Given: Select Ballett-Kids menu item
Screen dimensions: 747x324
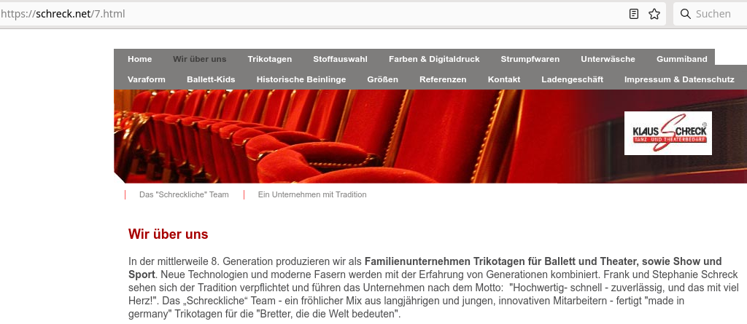Looking at the screenshot, I should (211, 79).
